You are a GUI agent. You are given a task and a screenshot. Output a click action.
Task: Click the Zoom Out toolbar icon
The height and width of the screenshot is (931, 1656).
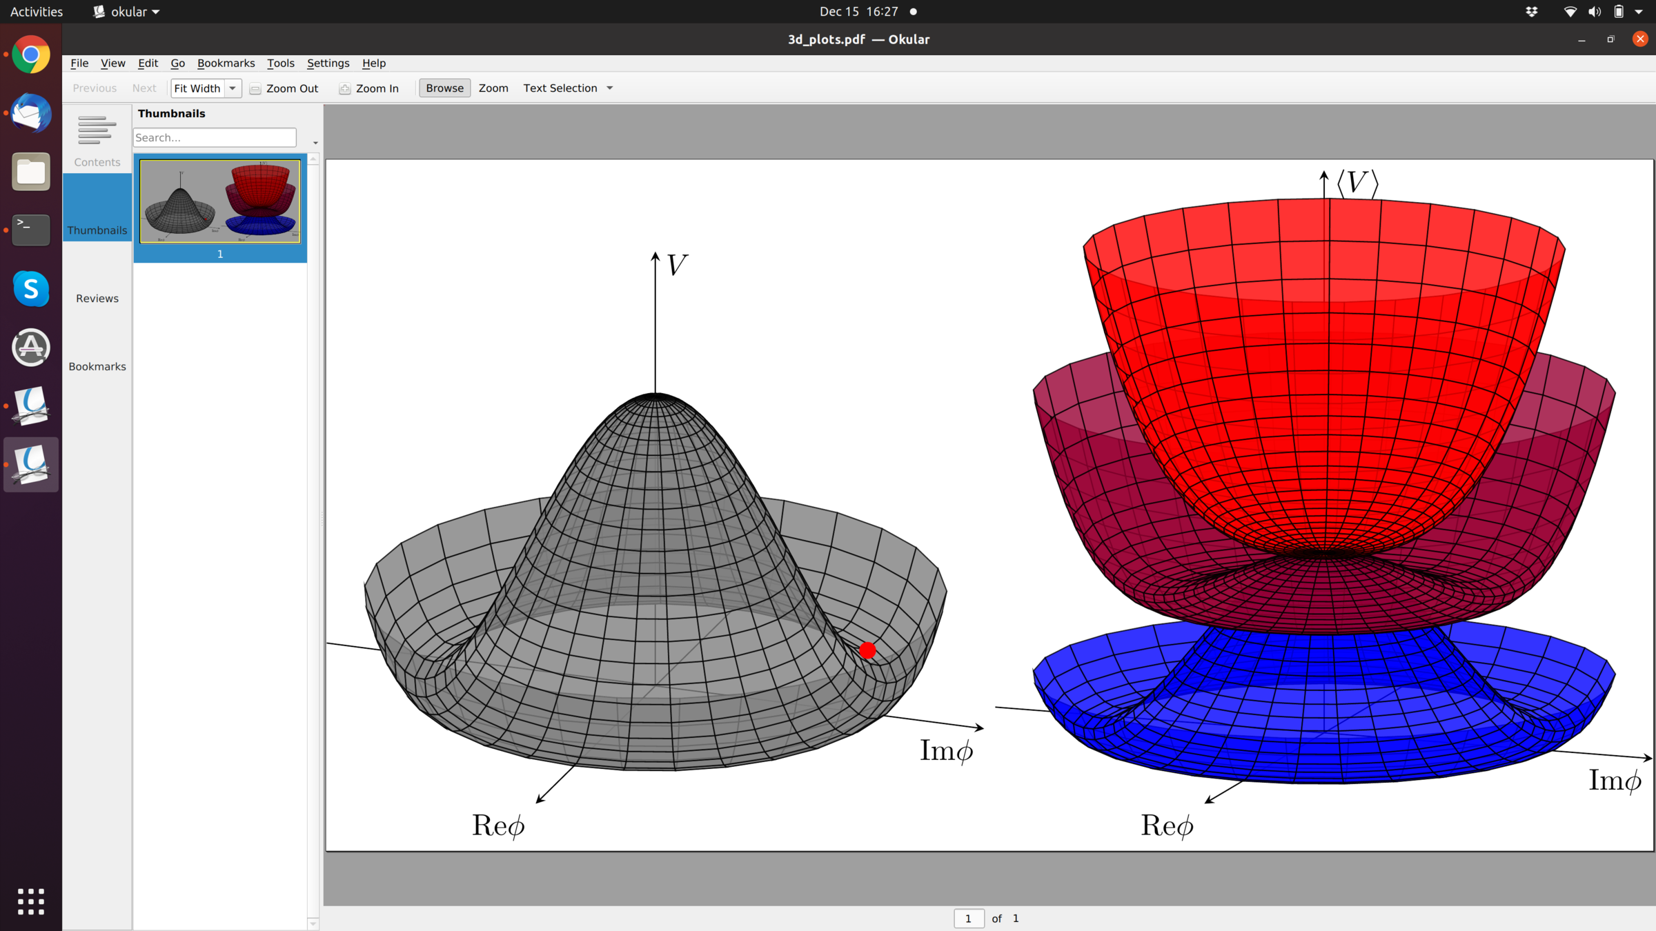(x=255, y=89)
